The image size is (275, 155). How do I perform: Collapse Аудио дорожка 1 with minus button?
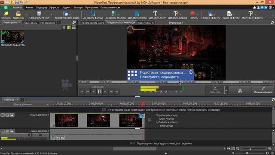click(x=3, y=131)
